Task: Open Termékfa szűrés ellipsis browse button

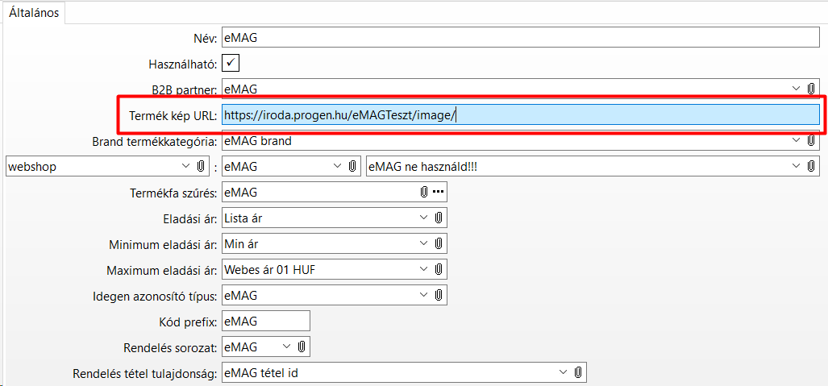Action: pos(439,192)
